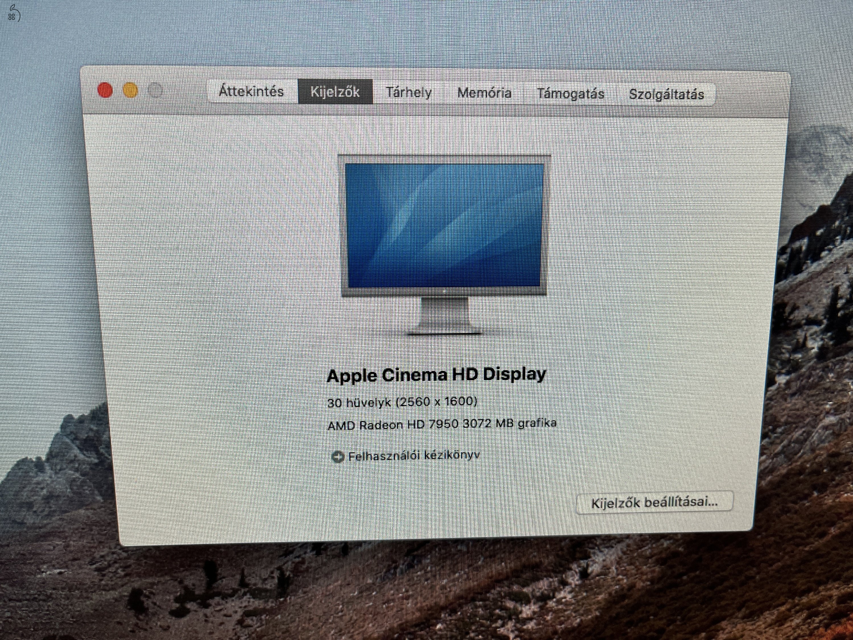This screenshot has height=640, width=853.
Task: Click the Apple Cinema HD Display heading
Action: coord(436,375)
